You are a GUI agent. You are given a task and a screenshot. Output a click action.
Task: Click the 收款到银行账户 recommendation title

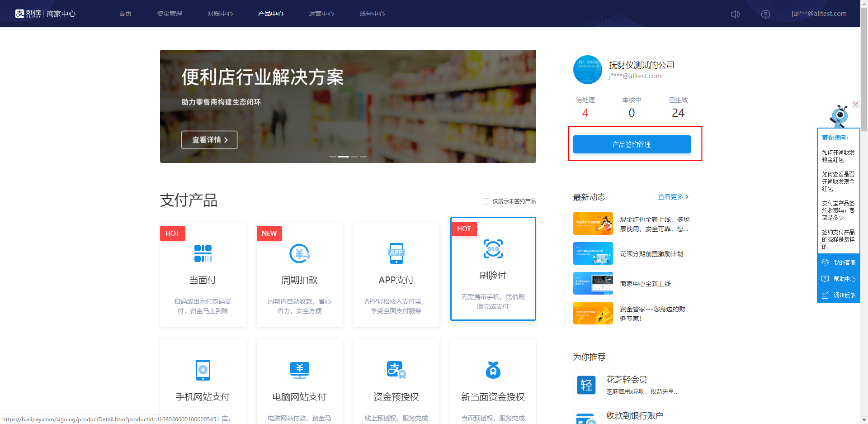coord(635,415)
